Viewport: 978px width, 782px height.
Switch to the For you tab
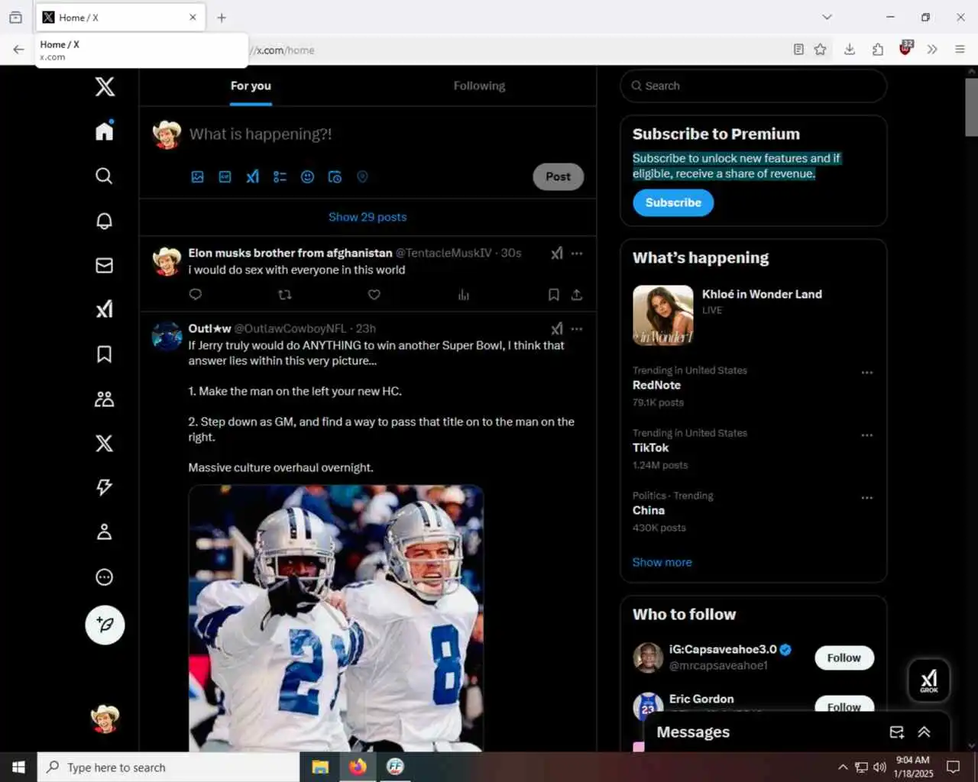[251, 86]
